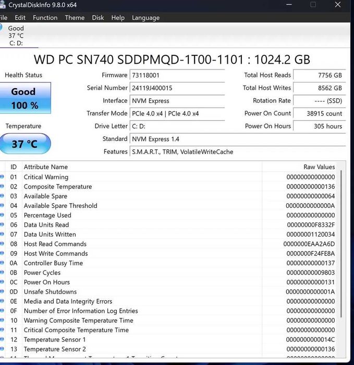
Task: Open the File menu
Action: click(x=4, y=18)
